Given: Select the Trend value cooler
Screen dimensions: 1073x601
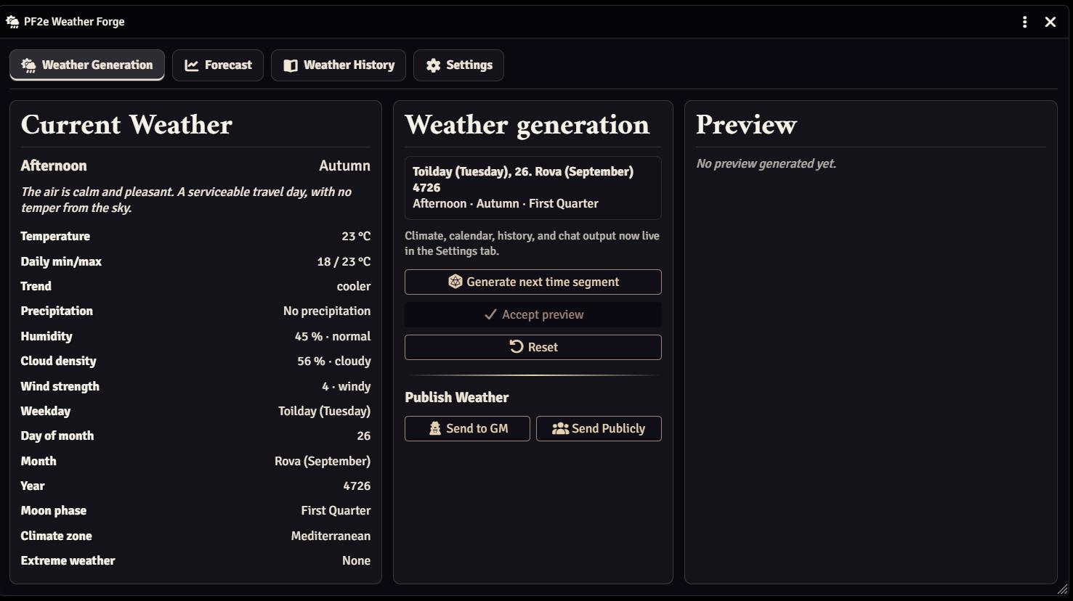Looking at the screenshot, I should tap(354, 287).
